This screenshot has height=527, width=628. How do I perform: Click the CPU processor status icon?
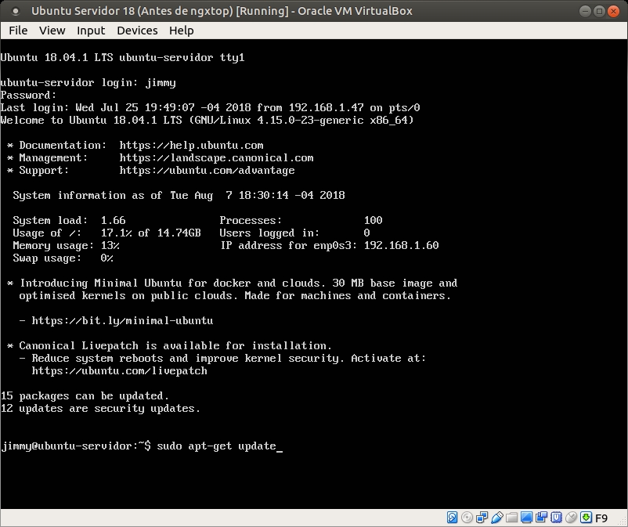coord(556,518)
